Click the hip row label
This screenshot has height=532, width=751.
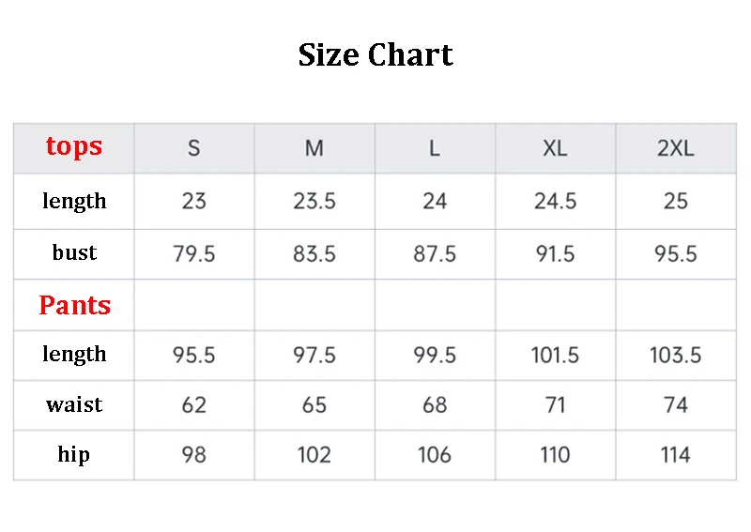74,455
